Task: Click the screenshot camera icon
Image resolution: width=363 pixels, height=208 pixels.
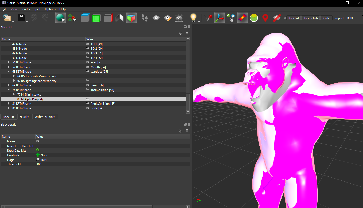Action: point(179,18)
